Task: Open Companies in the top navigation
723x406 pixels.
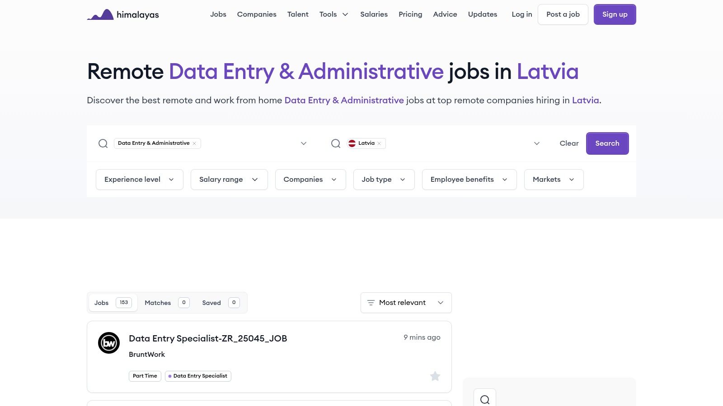Action: tap(257, 14)
